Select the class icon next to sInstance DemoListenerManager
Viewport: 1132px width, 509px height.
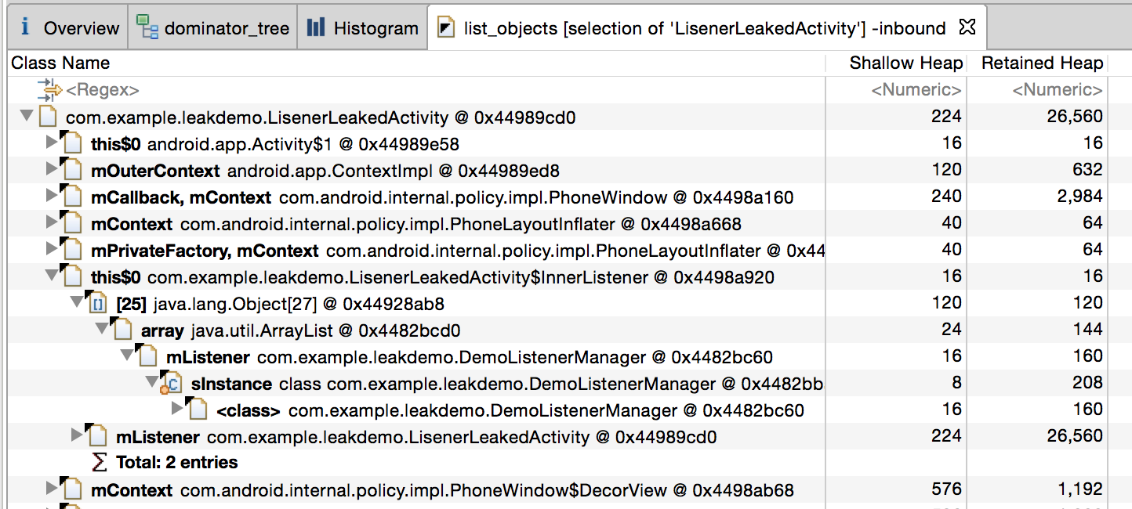(x=170, y=383)
